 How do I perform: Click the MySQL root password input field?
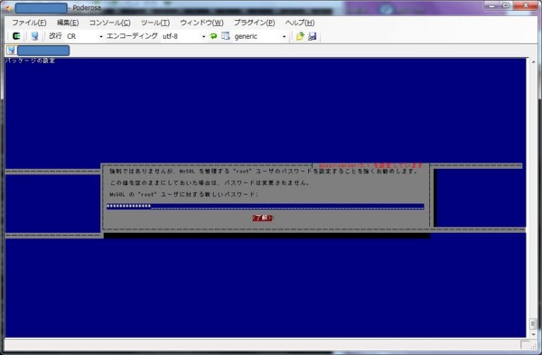tap(265, 206)
